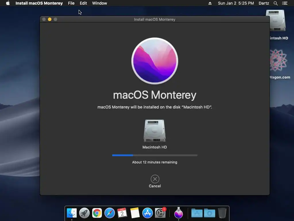Open System Preferences with update badge
The width and height of the screenshot is (294, 221).
pos(160,213)
